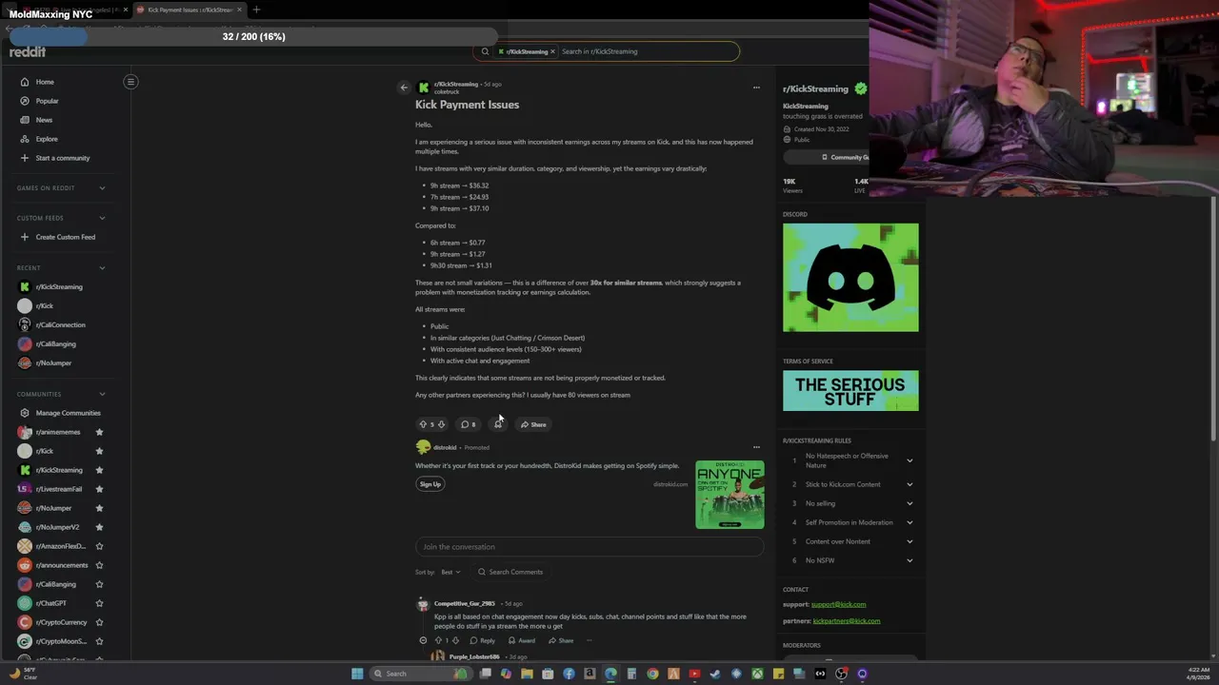Open the Sort by Best dropdown

tap(450, 572)
